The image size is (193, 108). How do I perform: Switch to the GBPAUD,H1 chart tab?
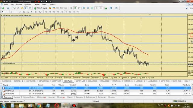pos(93,81)
